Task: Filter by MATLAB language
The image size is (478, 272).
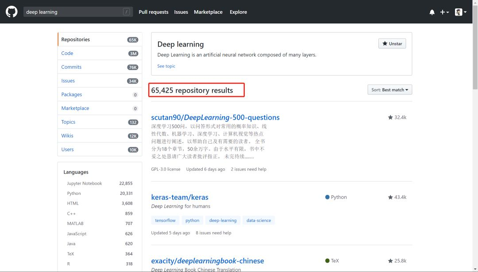Action: click(x=100, y=223)
